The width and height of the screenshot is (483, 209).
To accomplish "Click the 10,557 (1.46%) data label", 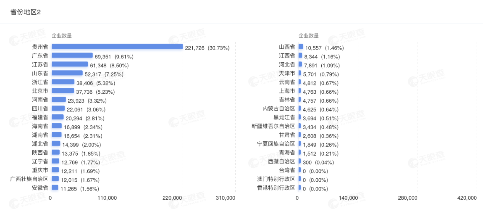I will [324, 48].
